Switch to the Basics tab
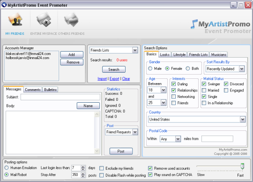Screen dimensions: 253x182 [151, 54]
